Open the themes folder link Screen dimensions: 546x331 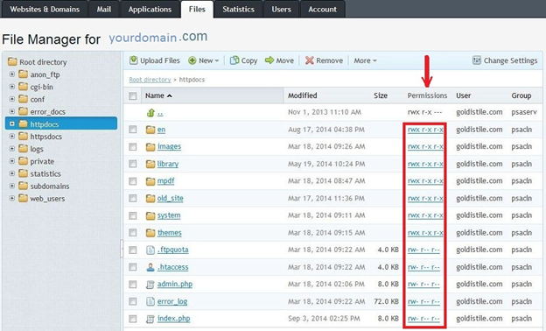click(x=169, y=233)
